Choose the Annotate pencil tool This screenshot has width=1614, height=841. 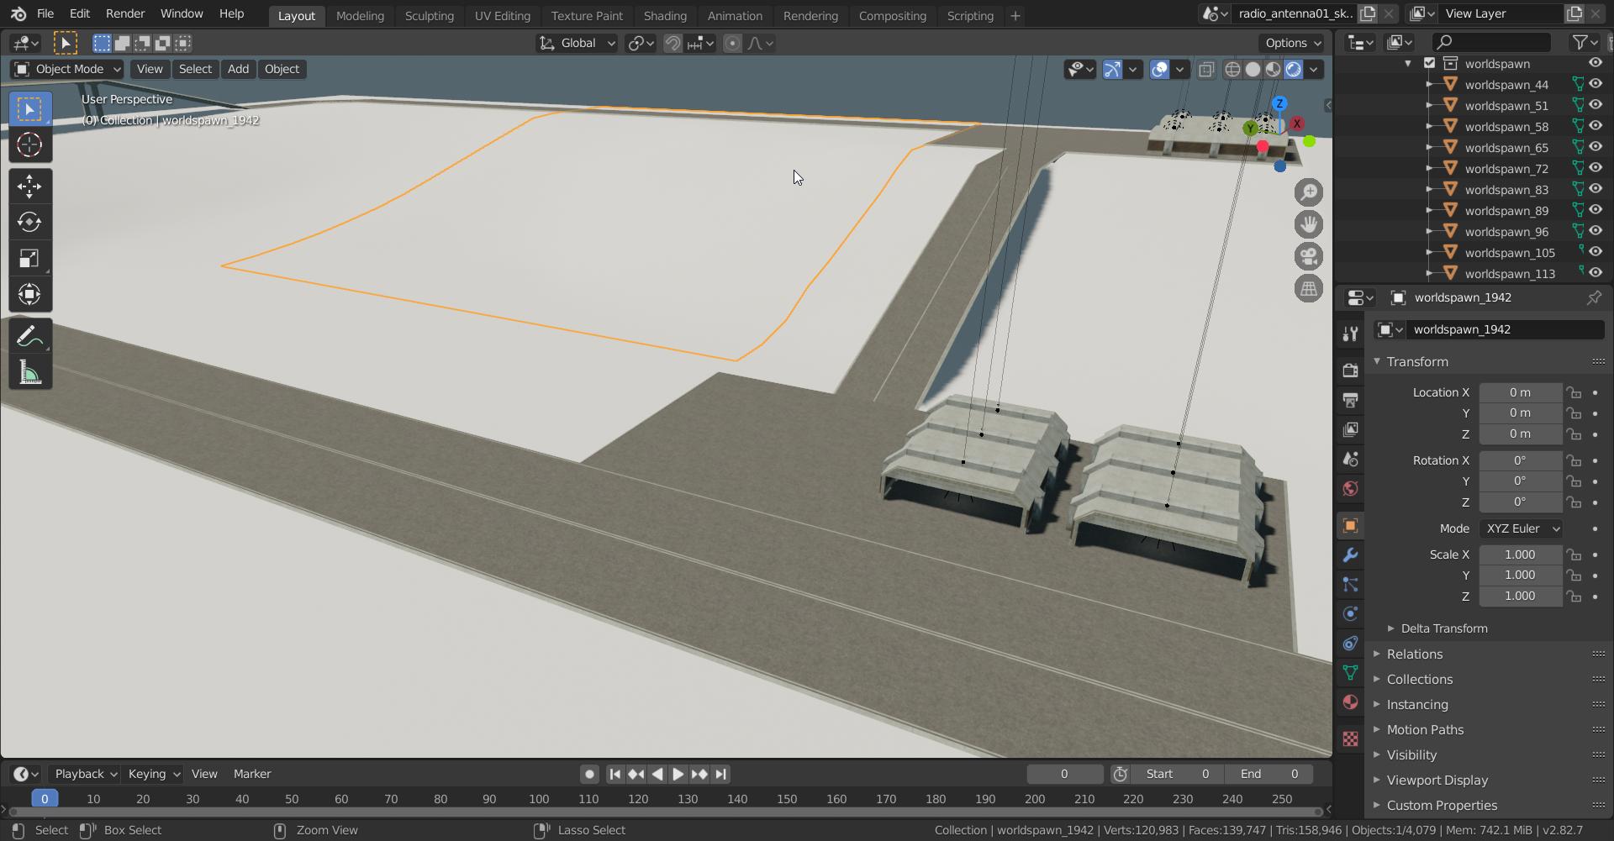pos(29,337)
